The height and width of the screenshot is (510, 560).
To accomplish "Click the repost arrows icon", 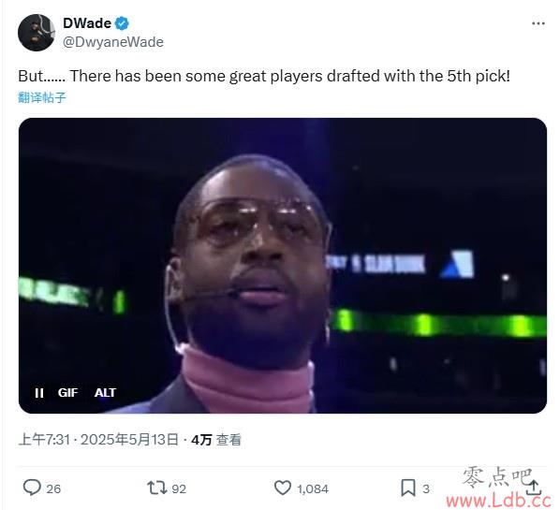I will click(157, 488).
